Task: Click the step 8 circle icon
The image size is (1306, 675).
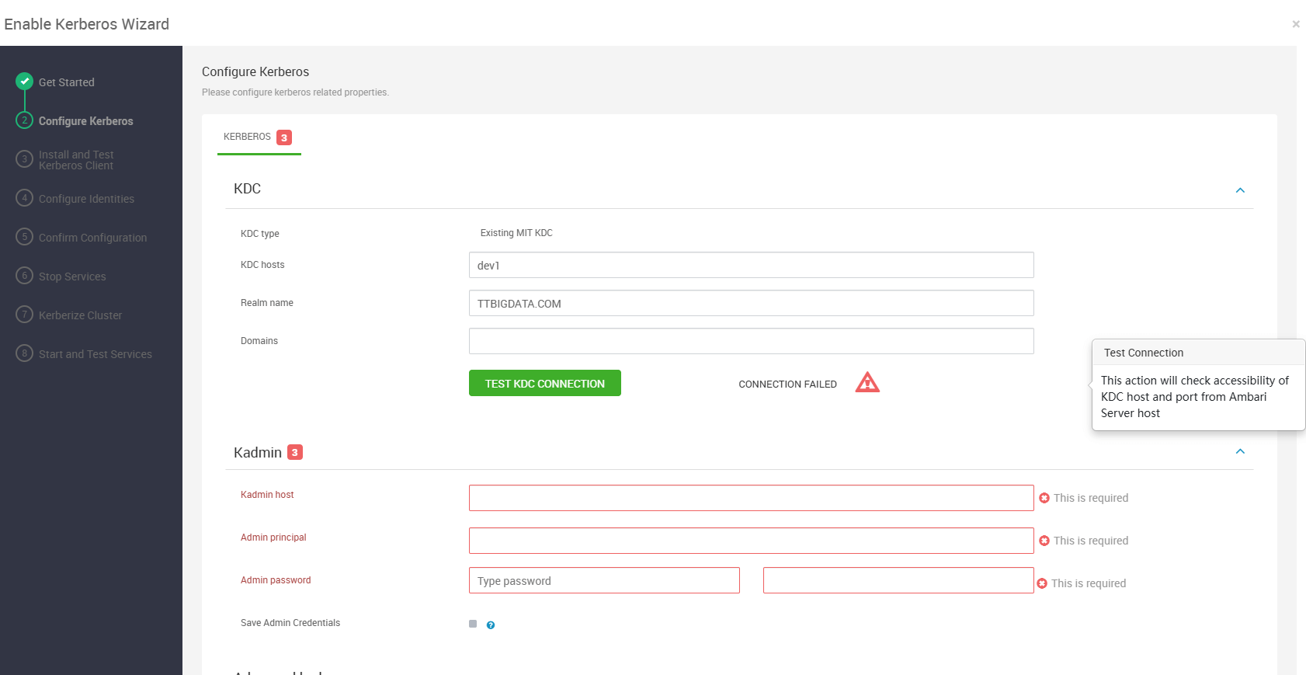Action: click(25, 353)
